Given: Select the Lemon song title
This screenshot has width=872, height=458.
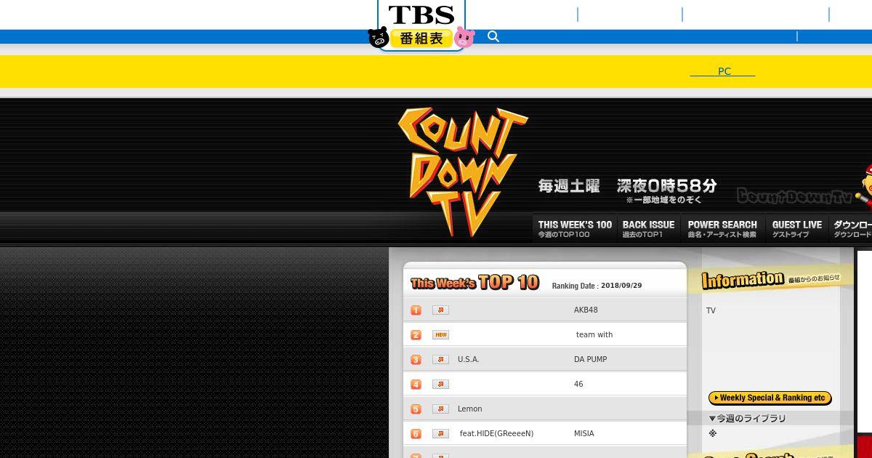Looking at the screenshot, I should [470, 409].
